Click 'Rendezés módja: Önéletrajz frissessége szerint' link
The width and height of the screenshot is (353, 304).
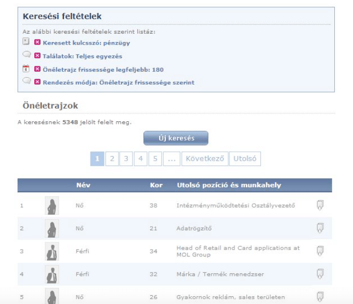point(119,82)
